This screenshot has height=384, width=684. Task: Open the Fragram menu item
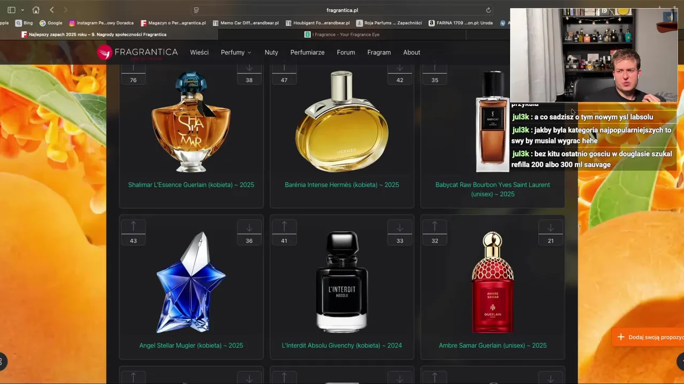[x=379, y=52]
